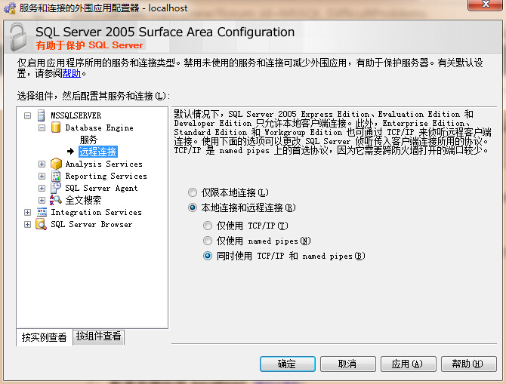Select the SQL Server Browser tree label
The height and width of the screenshot is (384, 506).
[x=91, y=224]
